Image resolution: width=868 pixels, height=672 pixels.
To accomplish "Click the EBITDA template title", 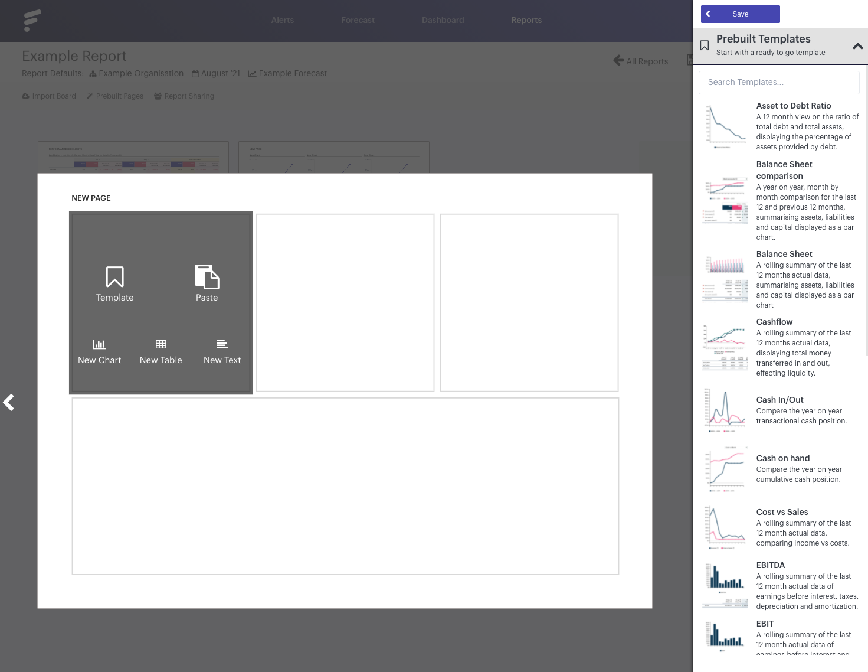I will (x=771, y=565).
